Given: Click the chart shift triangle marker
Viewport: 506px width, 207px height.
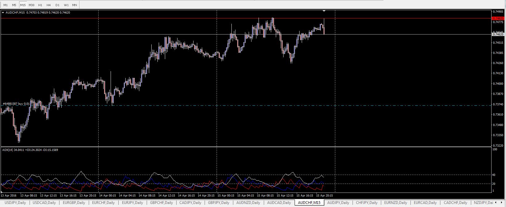Looking at the screenshot, I should click(x=324, y=11).
